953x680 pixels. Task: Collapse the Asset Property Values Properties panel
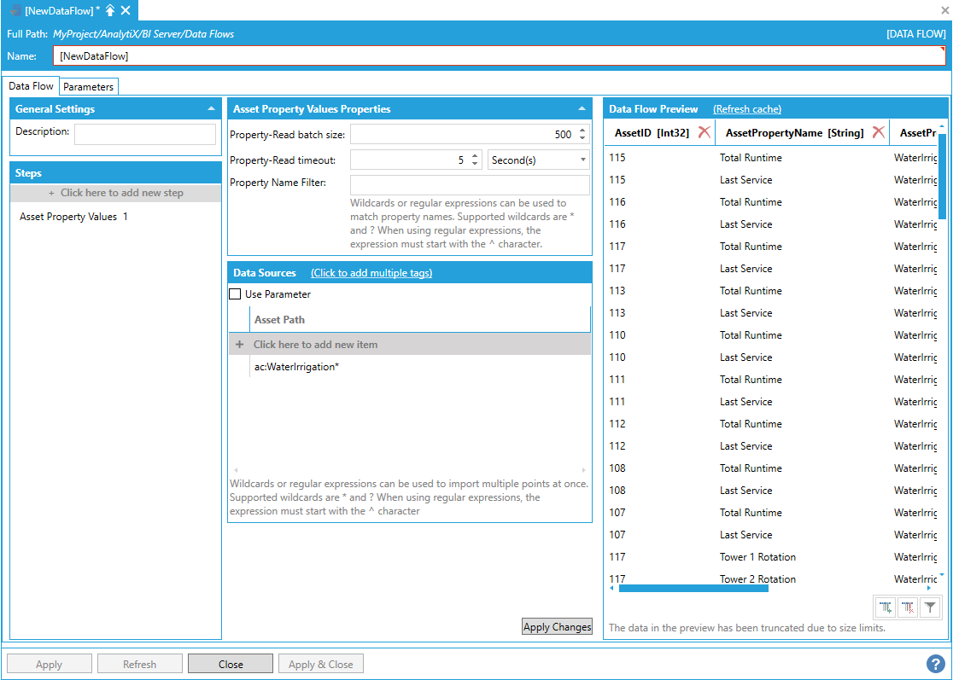click(x=582, y=109)
